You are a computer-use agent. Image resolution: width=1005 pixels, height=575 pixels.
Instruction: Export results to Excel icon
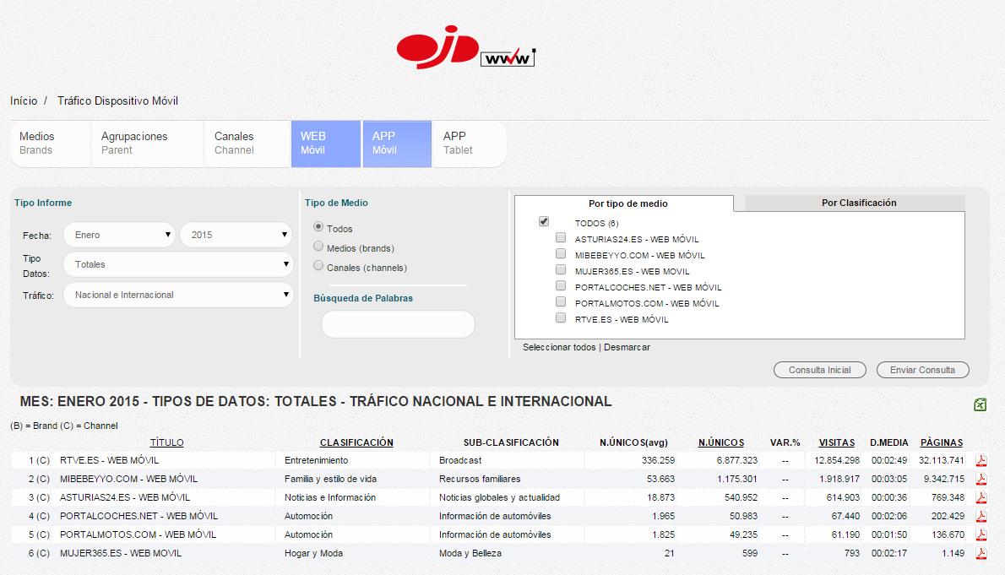click(x=980, y=404)
